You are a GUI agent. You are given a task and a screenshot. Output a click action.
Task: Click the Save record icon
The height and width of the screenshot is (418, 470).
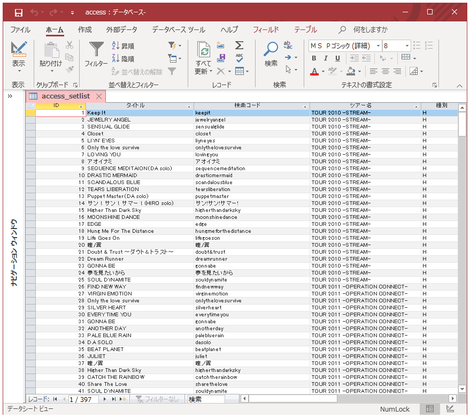pyautogui.click(x=221, y=58)
